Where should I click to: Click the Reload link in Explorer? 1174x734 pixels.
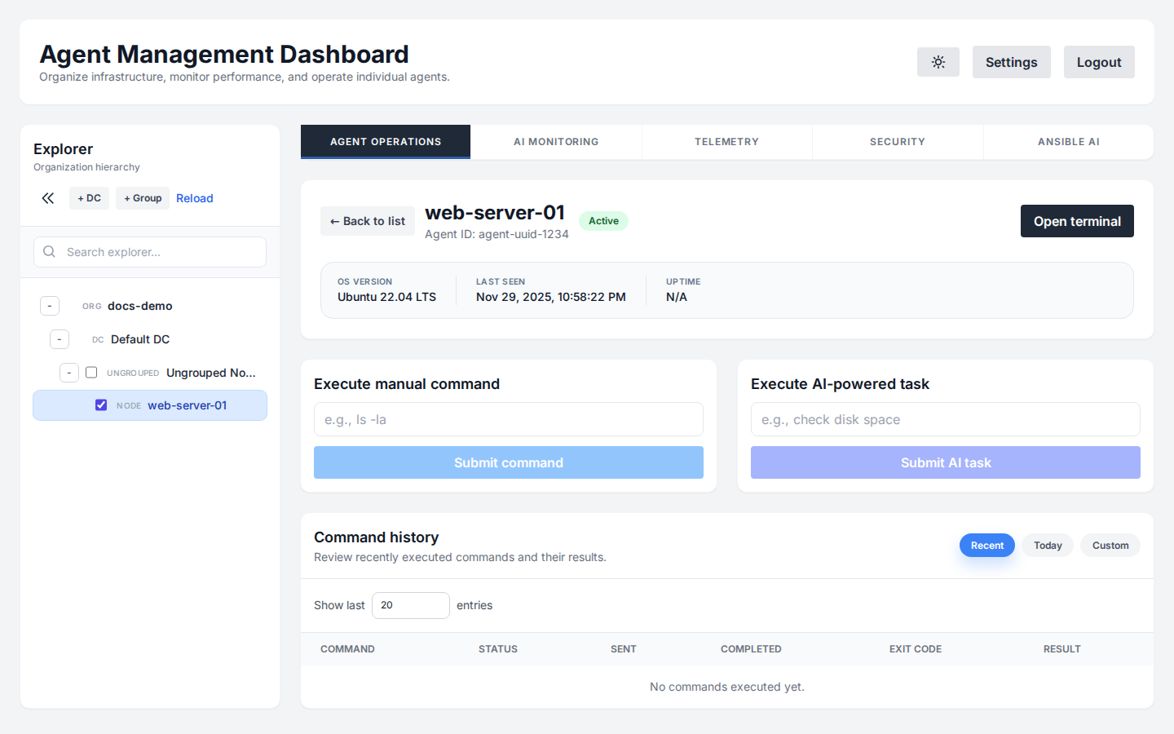(194, 198)
